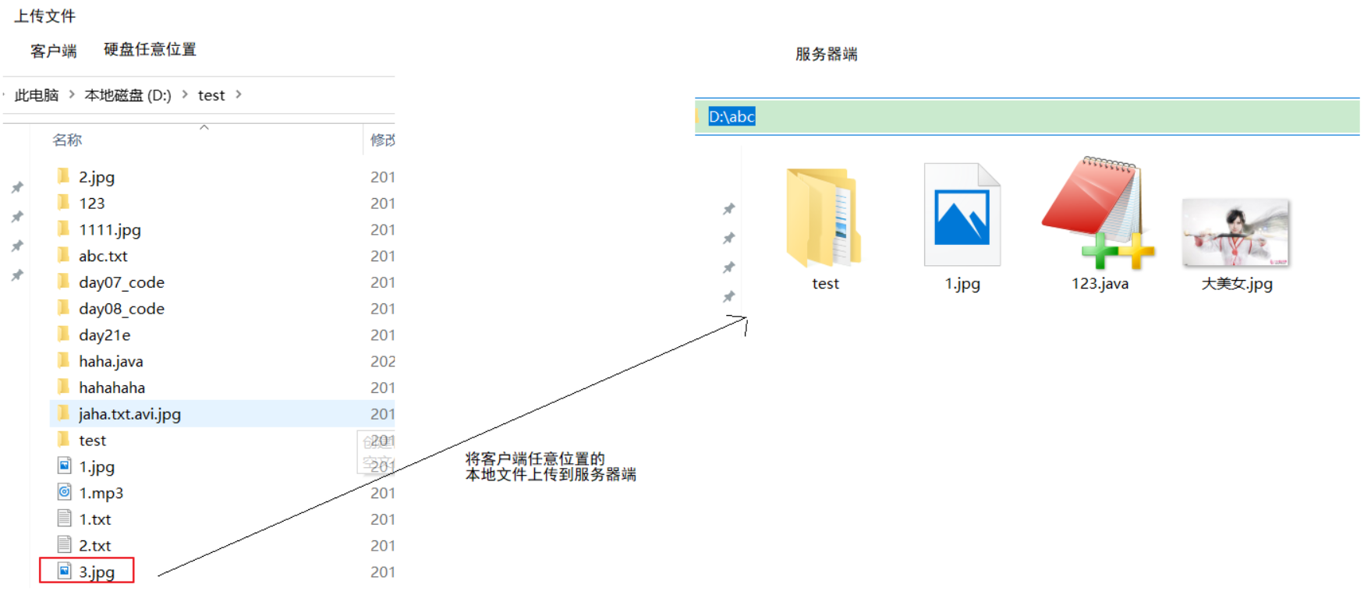Viewport: 1364px width, 602px height.
Task: Click the D:\abc address bar
Action: (1027, 116)
